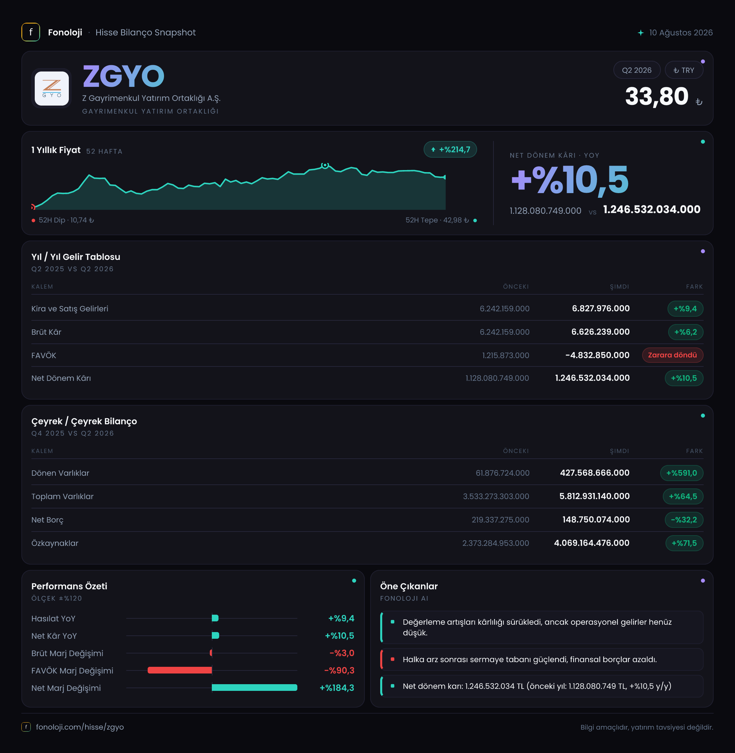735x753 pixels.
Task: Click the red 52H Dip legend dot
Action: point(34,220)
